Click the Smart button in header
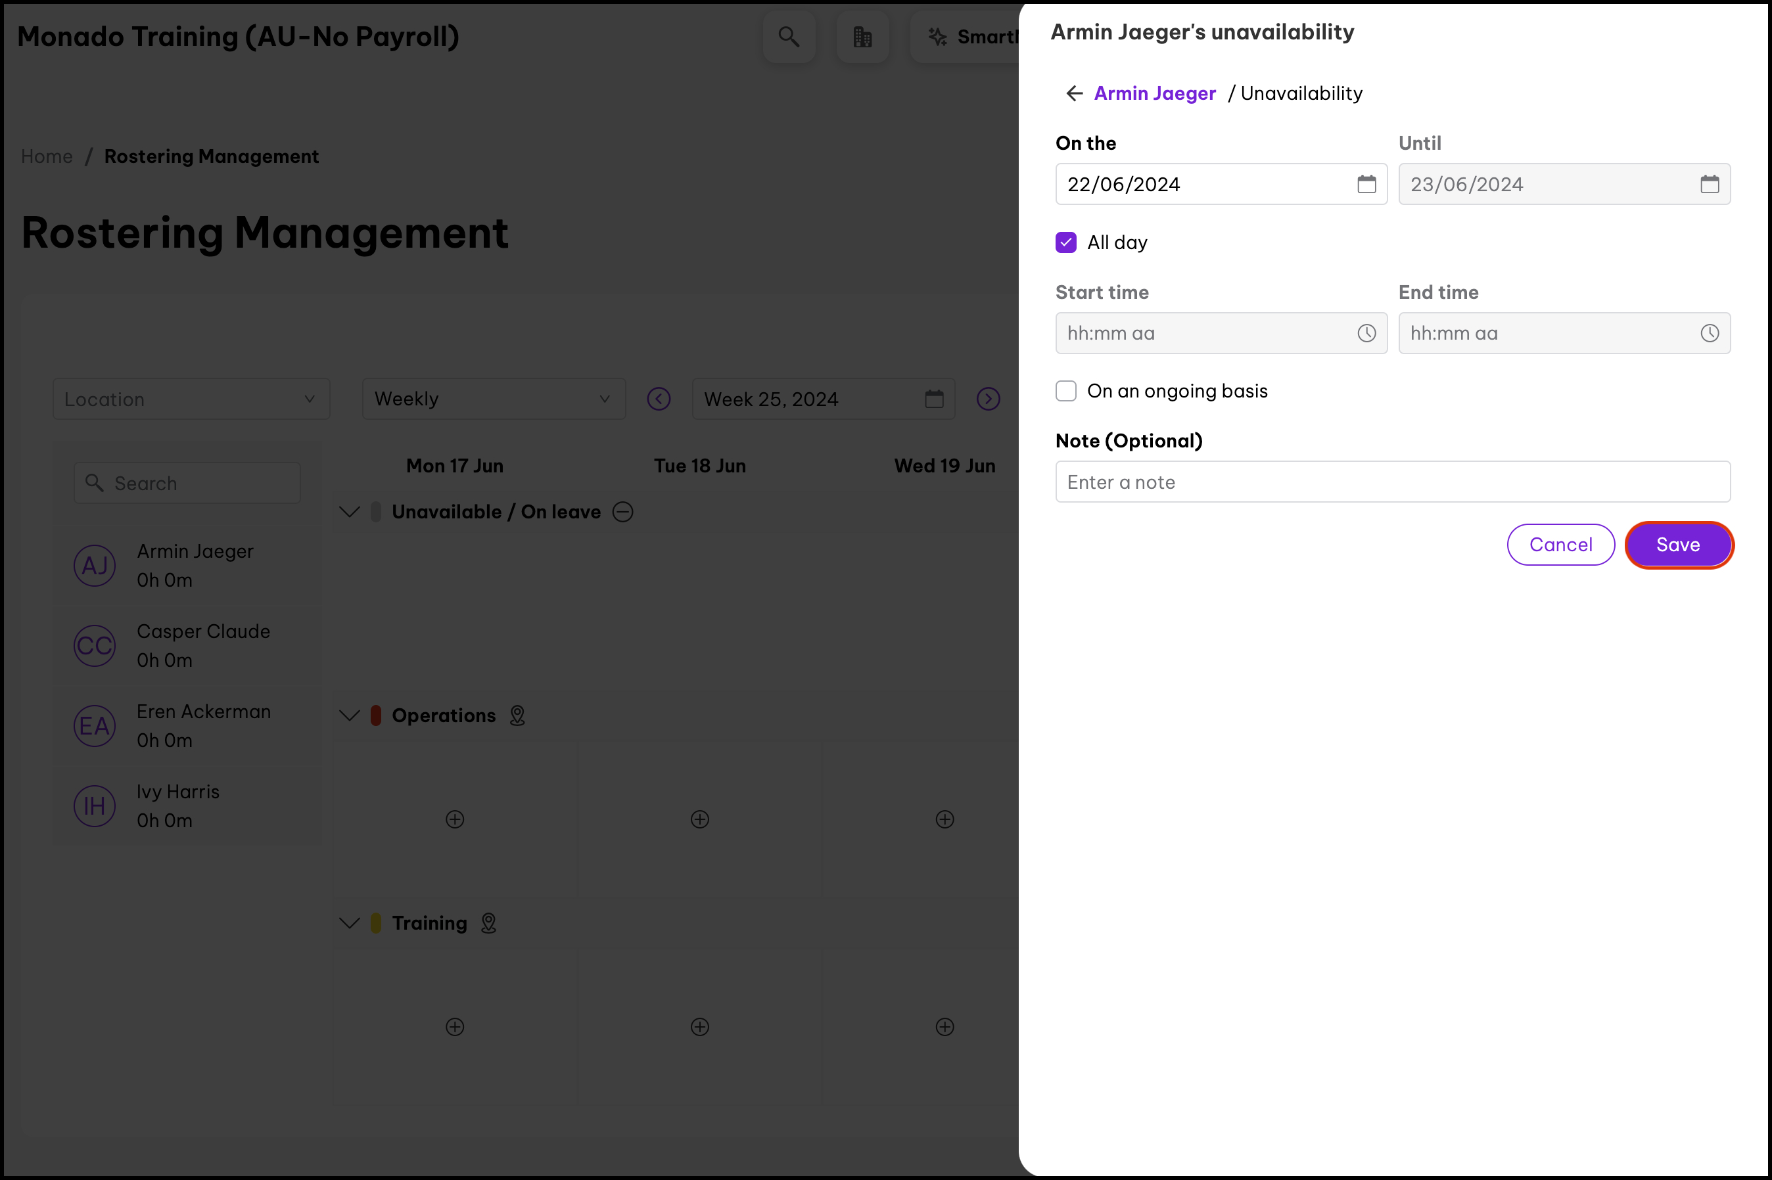The width and height of the screenshot is (1772, 1180). (964, 37)
